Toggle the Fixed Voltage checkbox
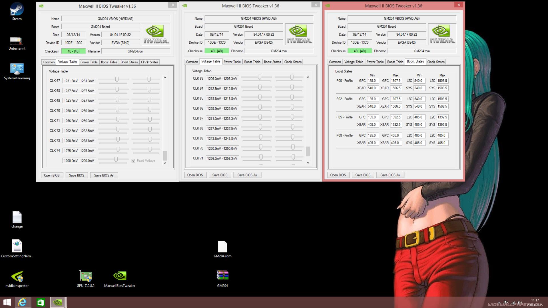This screenshot has height=308, width=548. (133, 160)
